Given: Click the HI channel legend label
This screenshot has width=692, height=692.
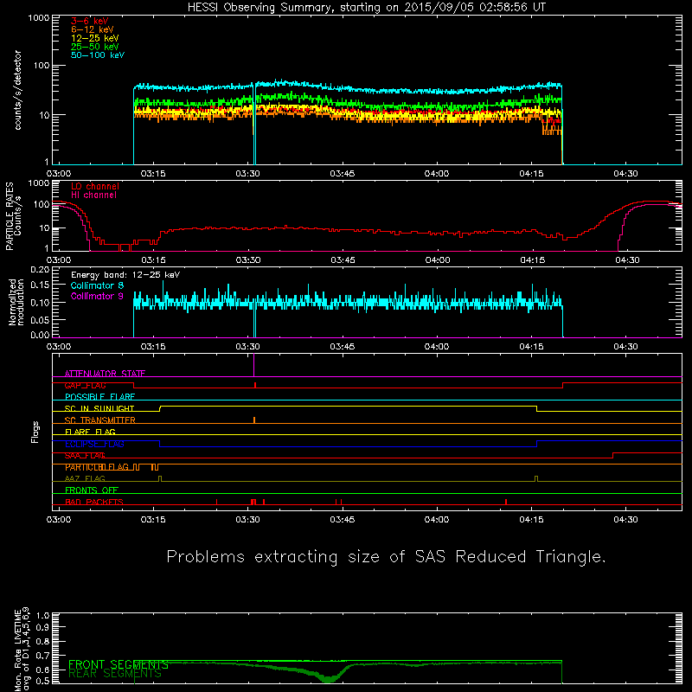Looking at the screenshot, I should pos(94,195).
